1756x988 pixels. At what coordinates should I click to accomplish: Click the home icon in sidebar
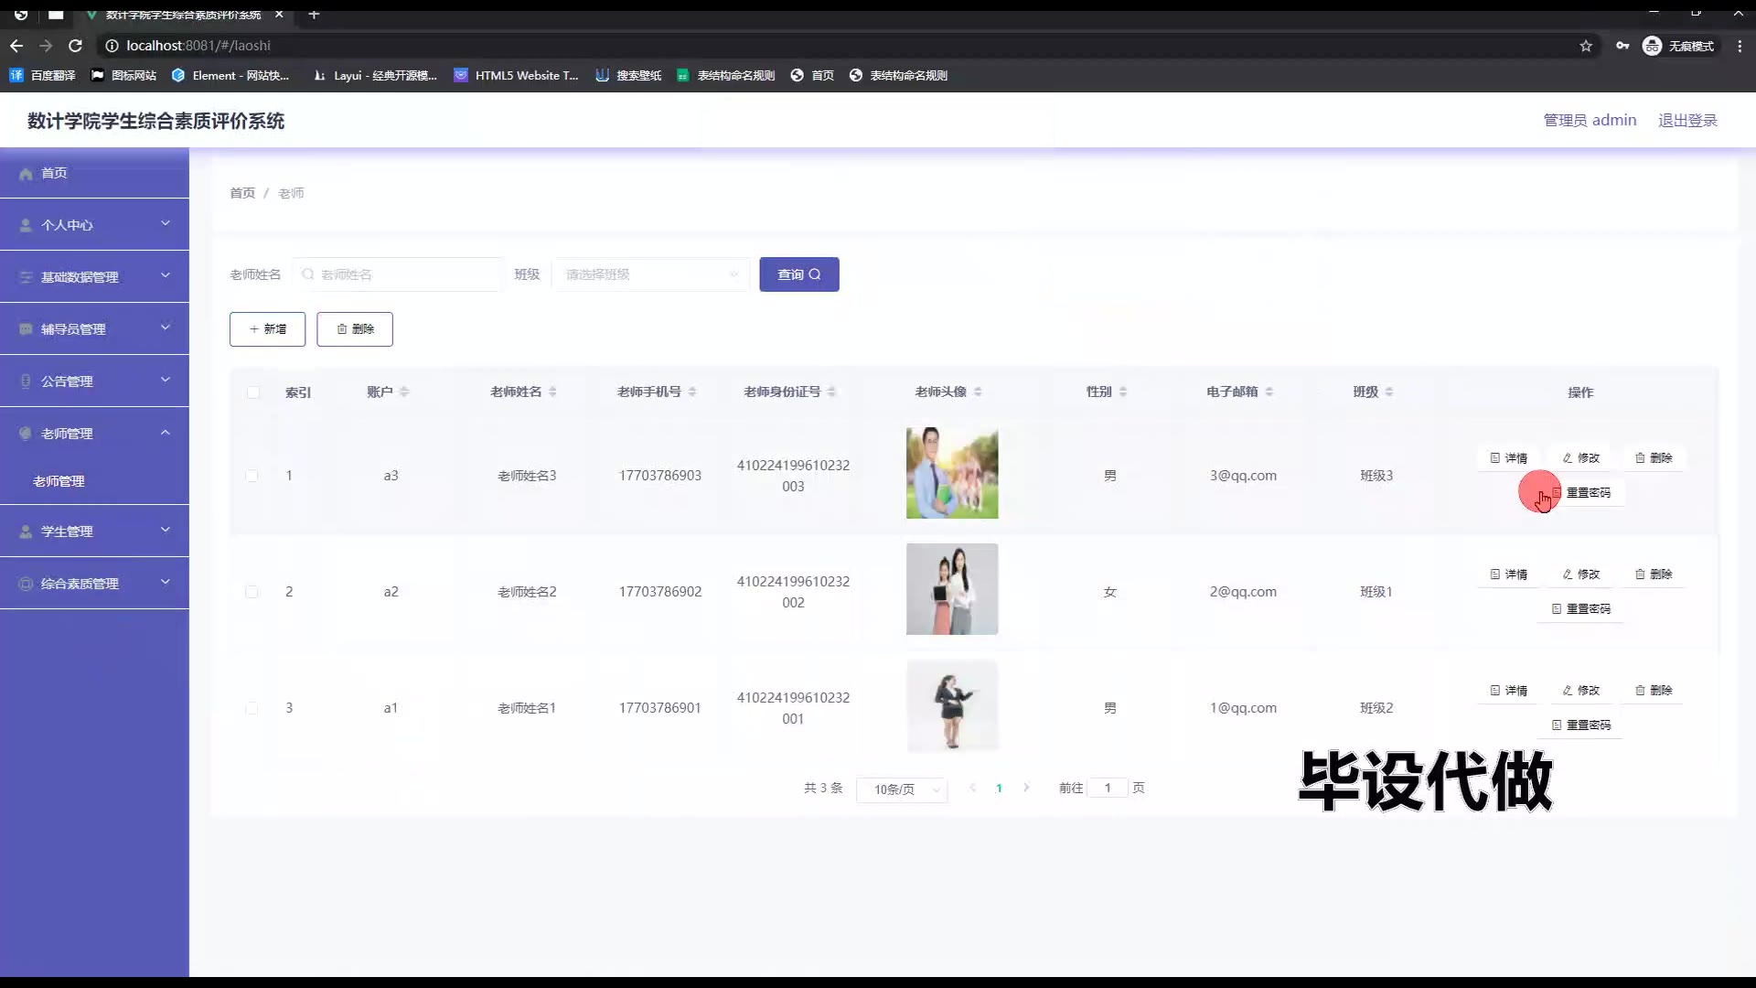pos(26,174)
